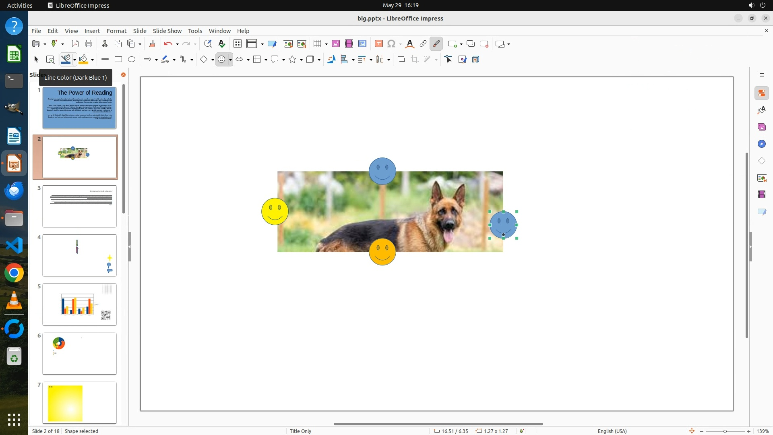773x435 pixels.
Task: Click the zoom slider in status bar
Action: 725,431
